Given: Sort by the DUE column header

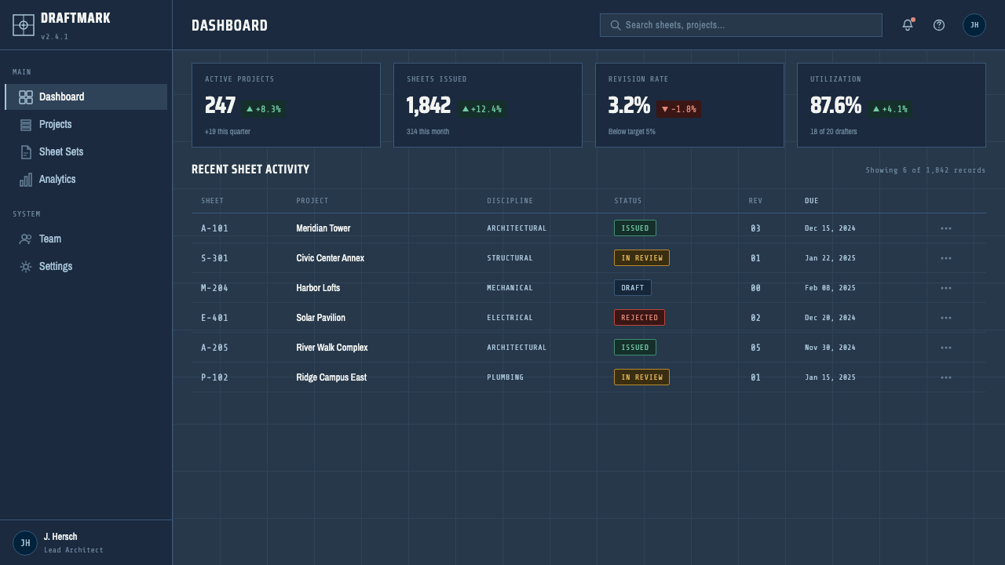Looking at the screenshot, I should (812, 201).
